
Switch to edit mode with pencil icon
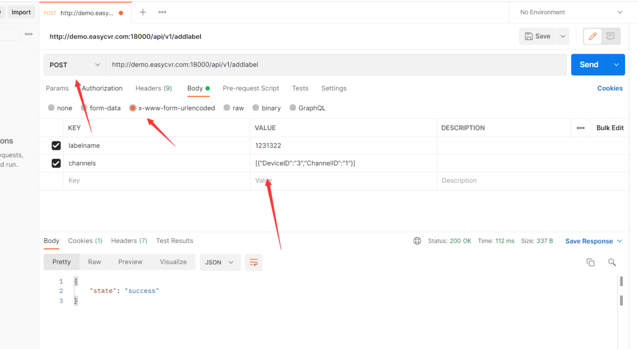click(x=593, y=36)
